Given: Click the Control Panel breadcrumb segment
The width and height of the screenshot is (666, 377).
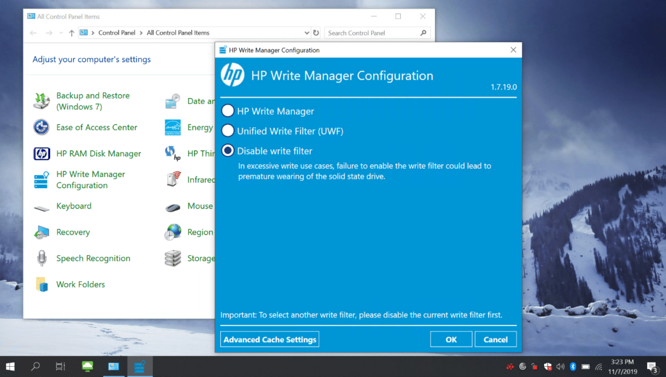Looking at the screenshot, I should [x=117, y=32].
